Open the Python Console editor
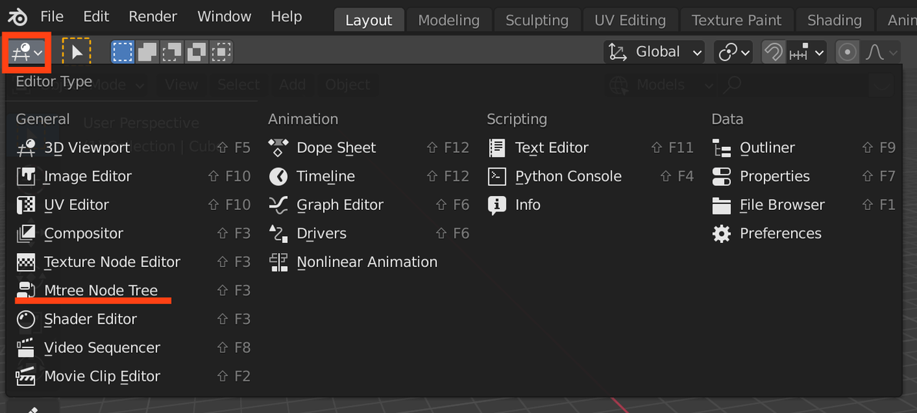The height and width of the screenshot is (413, 917). [568, 176]
